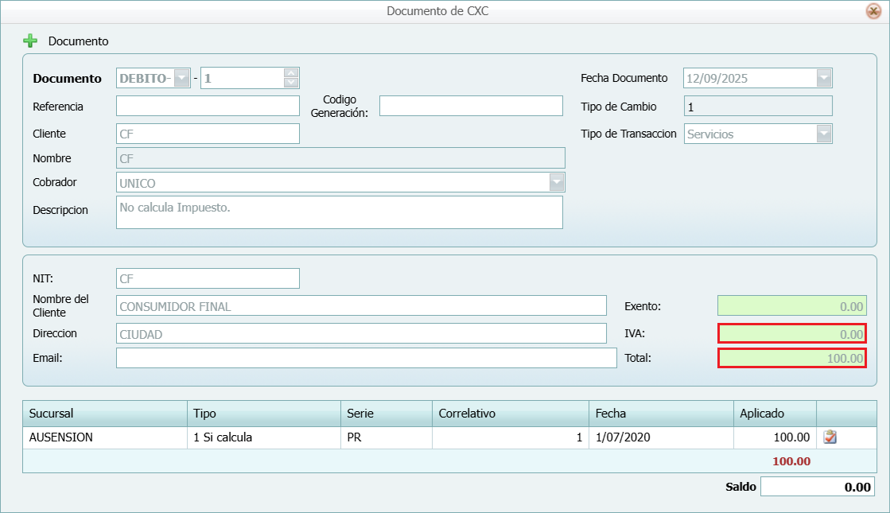Click the green plus Documento icon
Screen dimensions: 890x513
(x=30, y=41)
